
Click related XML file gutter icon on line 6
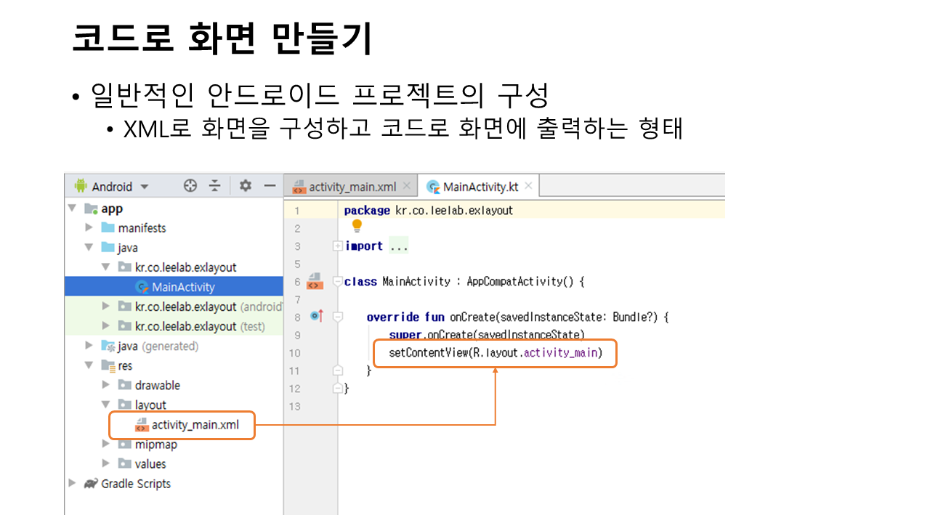tap(315, 281)
